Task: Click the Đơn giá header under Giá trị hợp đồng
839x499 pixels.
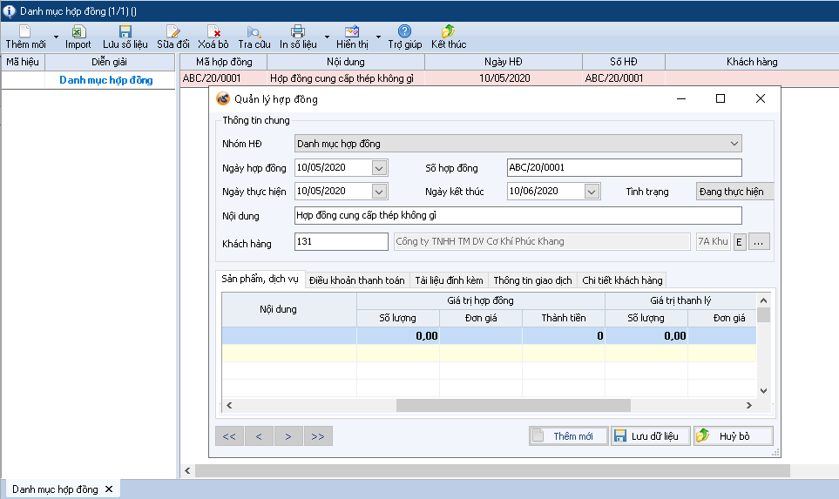Action: tap(481, 318)
